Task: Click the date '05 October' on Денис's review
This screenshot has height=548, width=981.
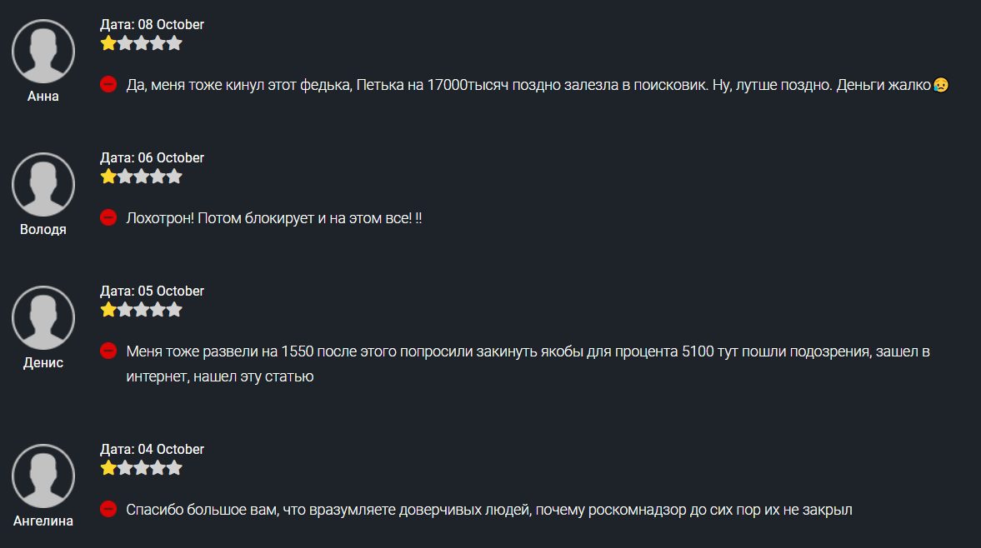Action: [x=170, y=291]
